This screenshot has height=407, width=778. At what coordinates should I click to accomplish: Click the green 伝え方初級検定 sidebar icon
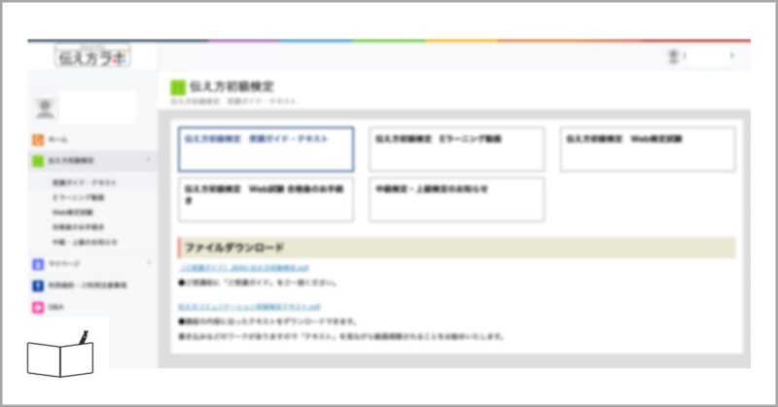(38, 160)
